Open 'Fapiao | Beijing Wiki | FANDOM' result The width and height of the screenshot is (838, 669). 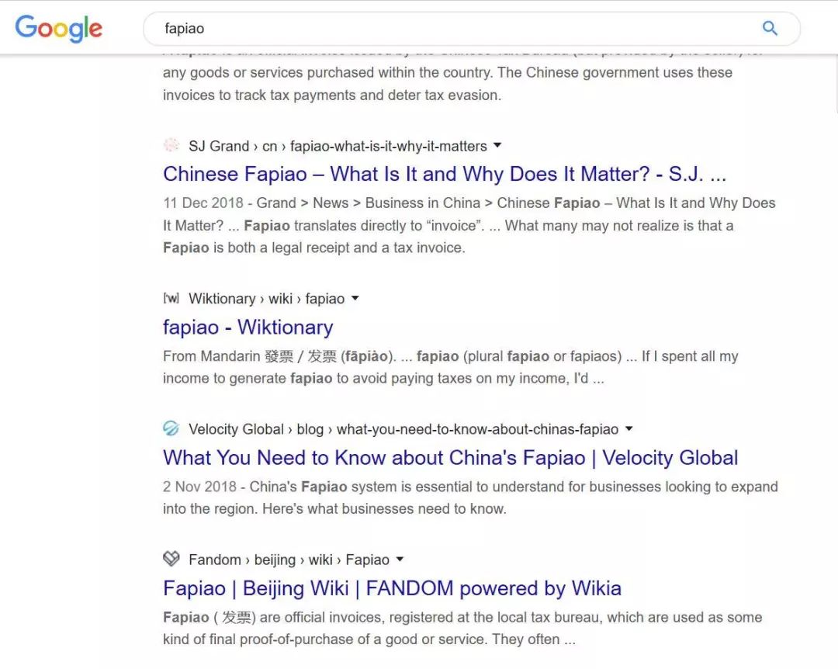(x=393, y=588)
